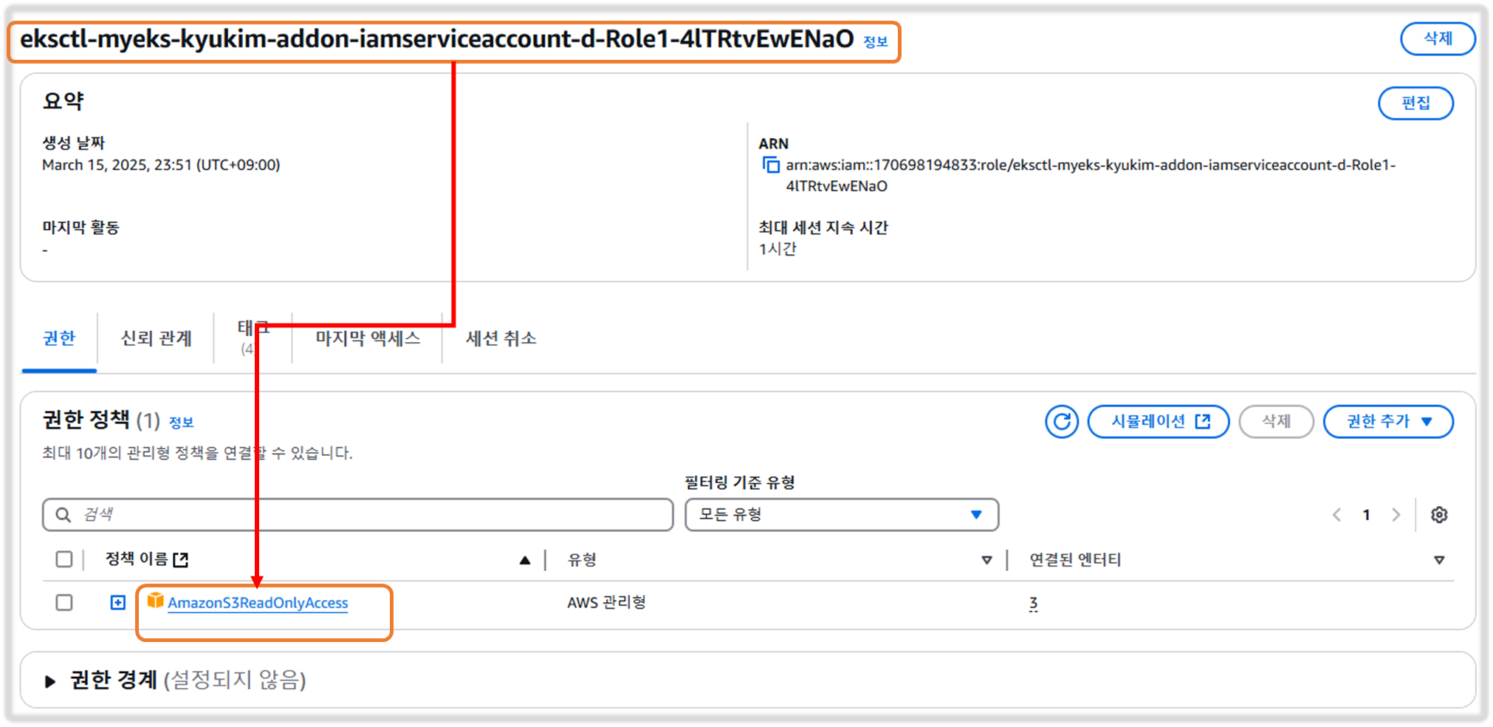Go to previous page of policies
This screenshot has width=1493, height=727.
tap(1336, 515)
